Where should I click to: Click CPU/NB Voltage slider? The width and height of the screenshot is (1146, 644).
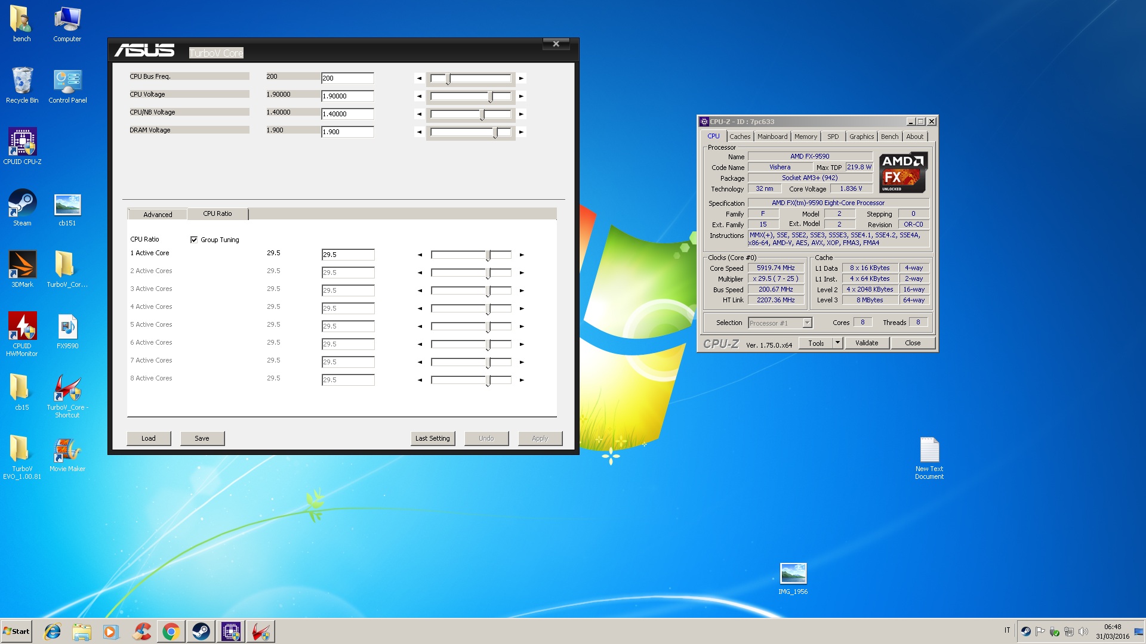(x=471, y=114)
